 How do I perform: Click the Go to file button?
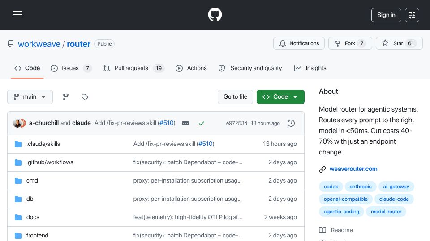pyautogui.click(x=235, y=97)
